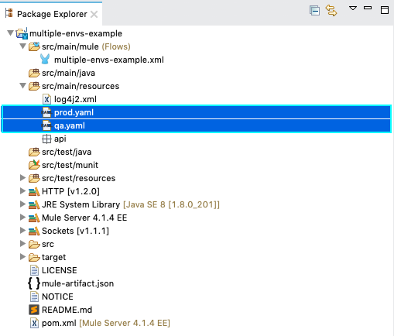Click the pom.xml file icon
Viewport: 394px width, 336px height.
tap(34, 323)
